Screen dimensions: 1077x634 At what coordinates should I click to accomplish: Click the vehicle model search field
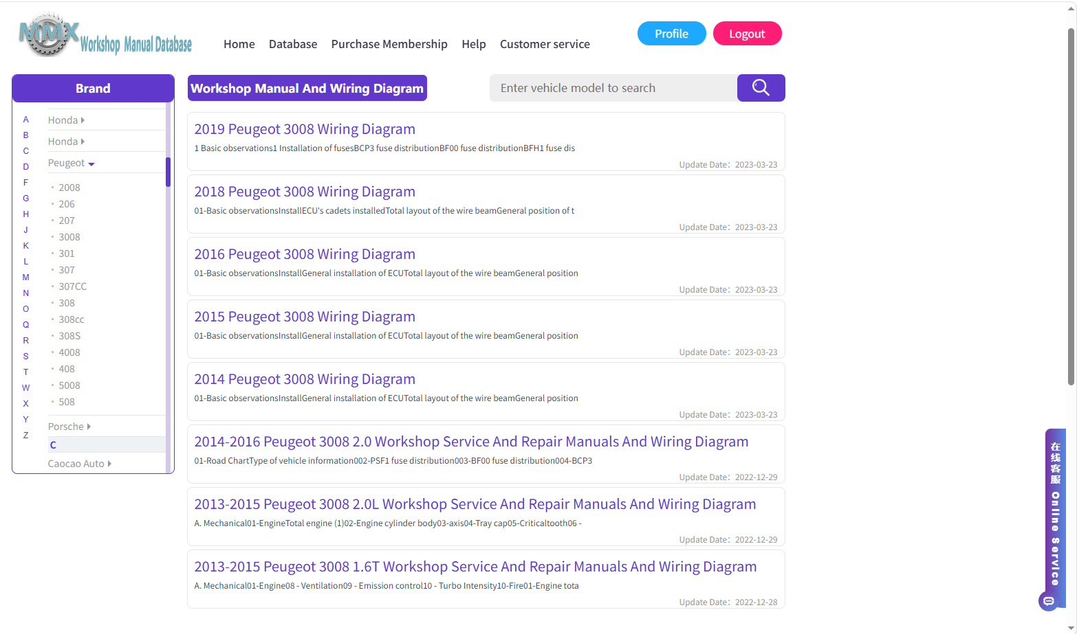tap(613, 88)
